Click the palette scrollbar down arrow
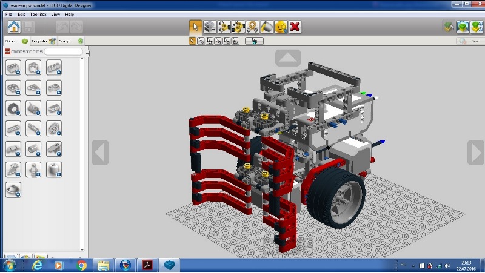Screen dimensions: 485x273 tap(82, 250)
